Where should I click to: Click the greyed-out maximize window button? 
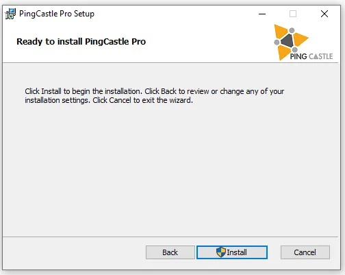pyautogui.click(x=293, y=14)
